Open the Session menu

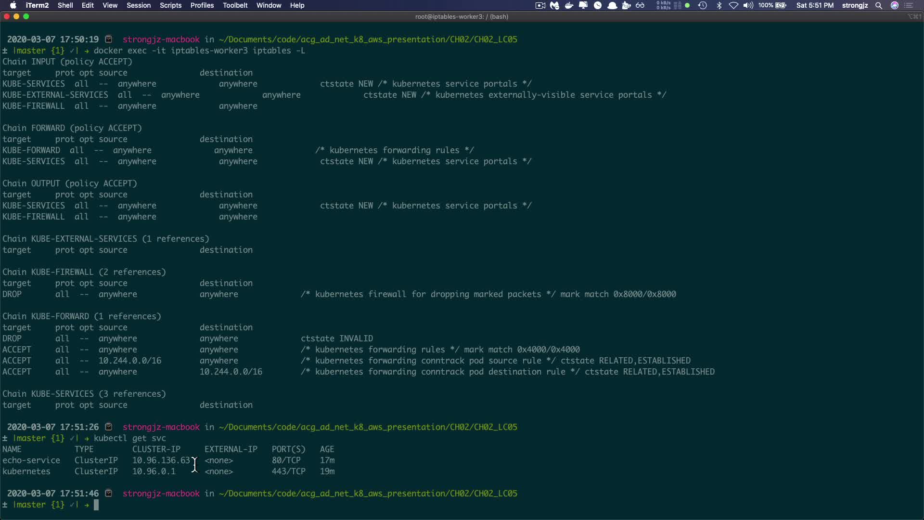click(x=139, y=5)
